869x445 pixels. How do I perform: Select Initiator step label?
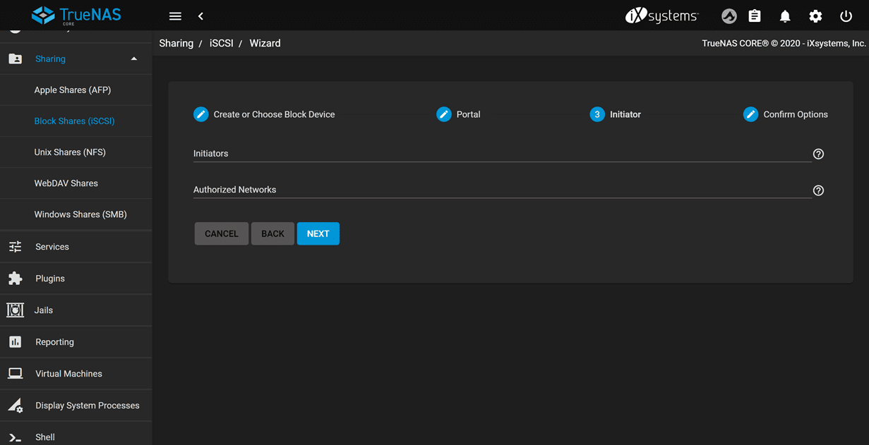[x=625, y=114]
